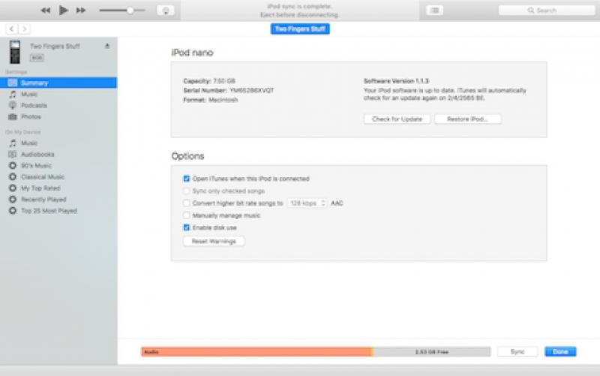The height and width of the screenshot is (376, 600).
Task: Click the Check for Update button
Action: [x=397, y=119]
